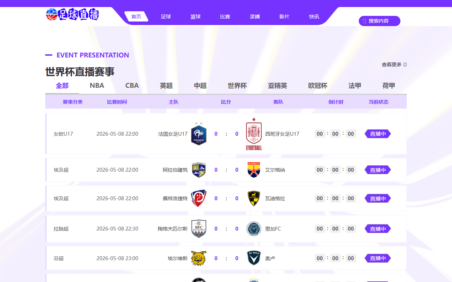Screen dimensions: 452x282
Task: Click the 西班牙女足U17 team name
Action: click(282, 134)
